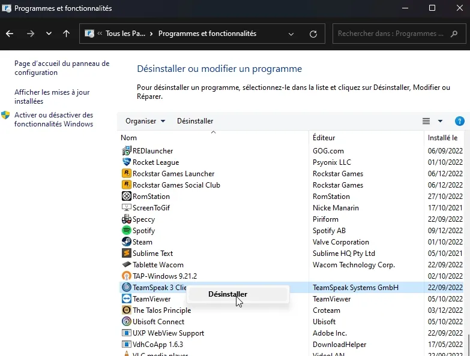
Task: Open the Organiser dropdown menu
Action: point(145,121)
